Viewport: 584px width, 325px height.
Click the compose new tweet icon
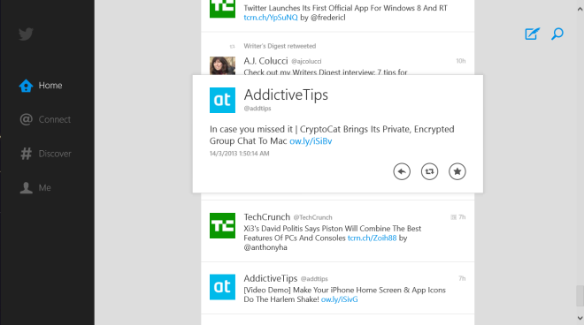click(532, 34)
